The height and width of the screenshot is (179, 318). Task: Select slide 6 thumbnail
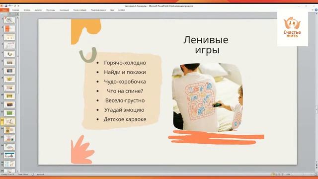click(x=9, y=62)
